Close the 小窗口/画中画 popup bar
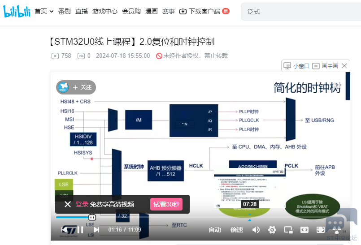Image resolution: width=361 pixels, height=245 pixels. 344,66
